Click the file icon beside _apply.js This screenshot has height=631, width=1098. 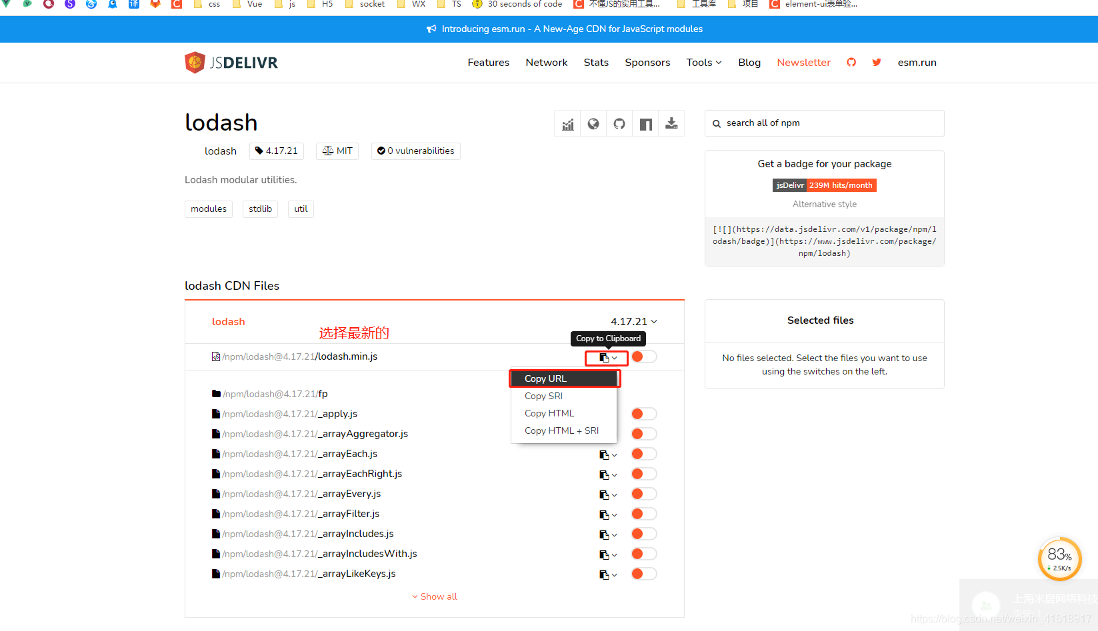click(216, 414)
